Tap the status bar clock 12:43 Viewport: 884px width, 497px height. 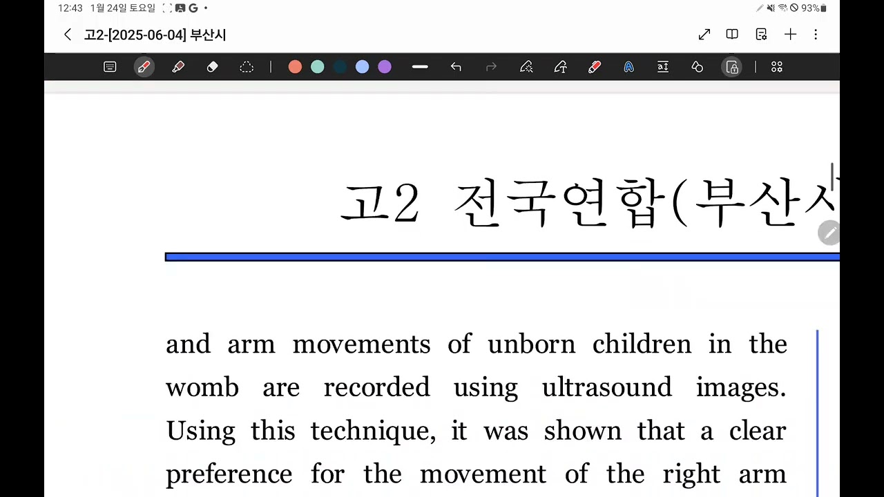(70, 8)
